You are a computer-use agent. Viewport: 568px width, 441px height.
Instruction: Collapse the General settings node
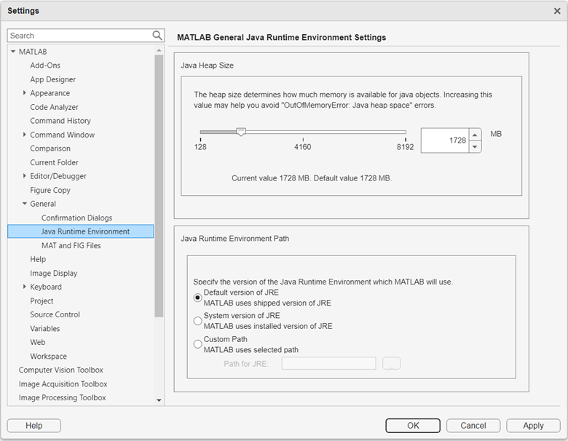(x=25, y=204)
